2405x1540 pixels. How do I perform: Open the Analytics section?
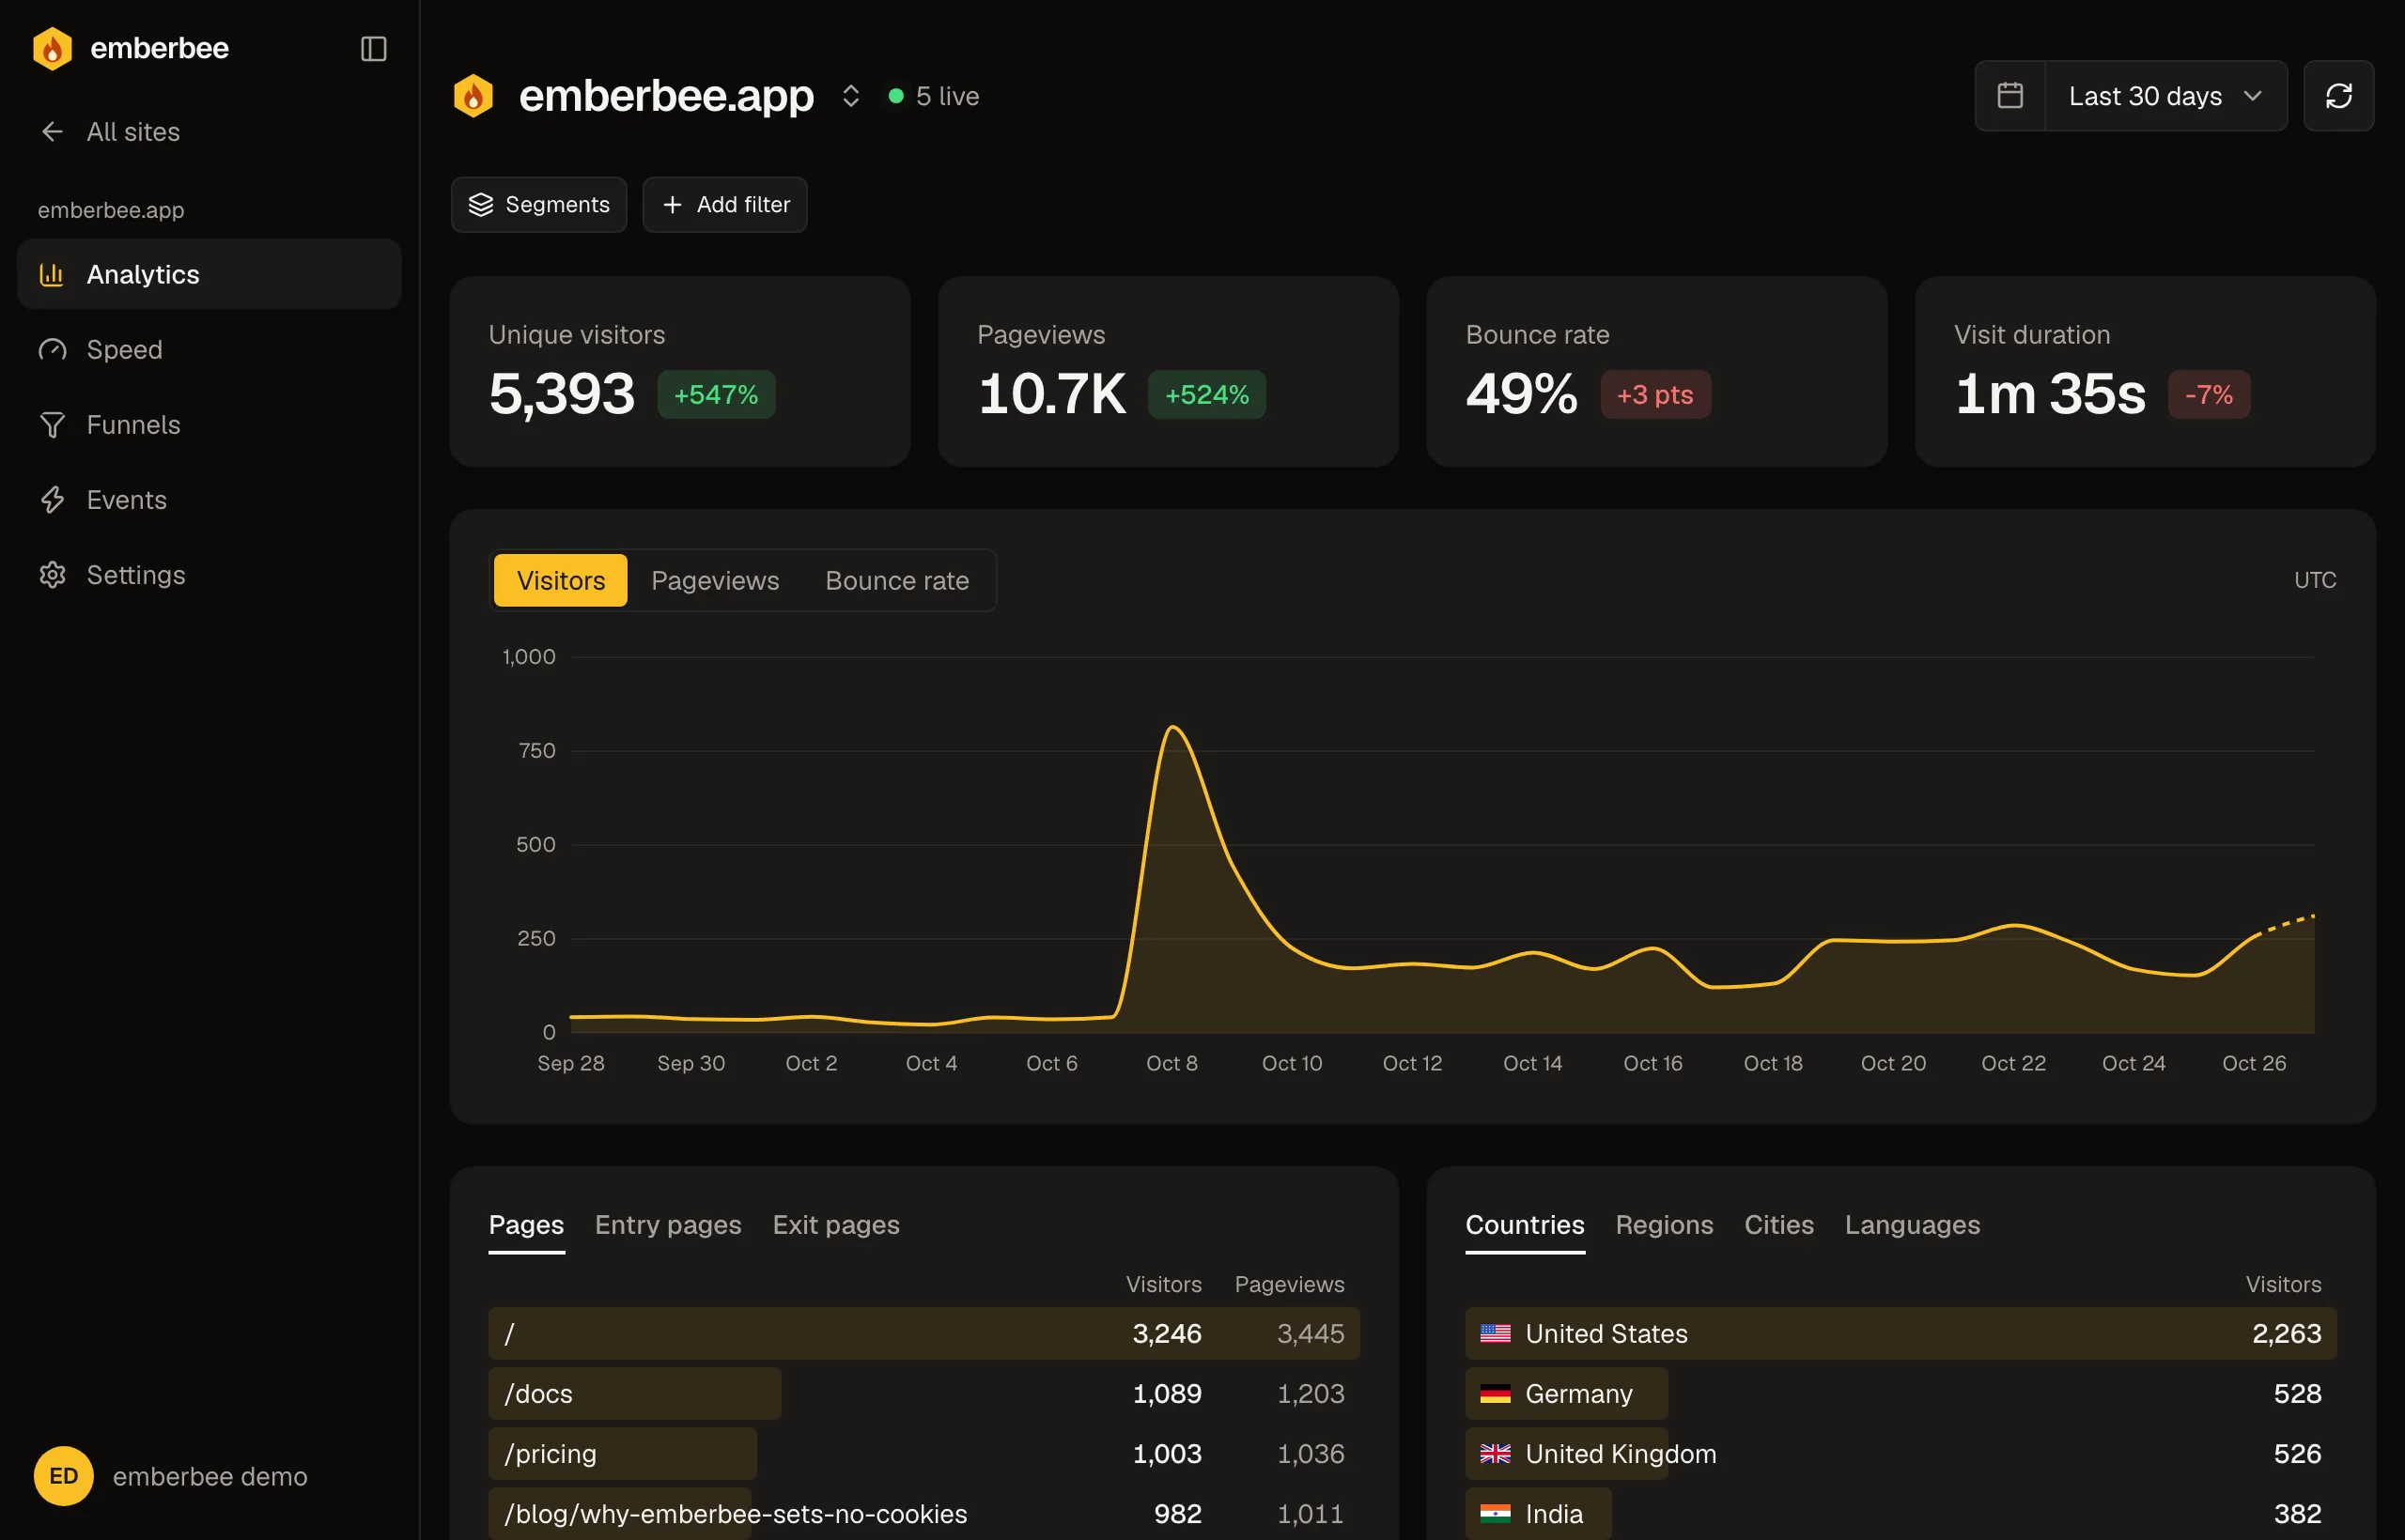209,274
